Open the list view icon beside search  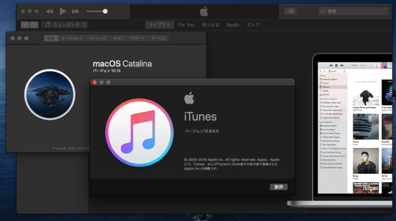coord(291,11)
